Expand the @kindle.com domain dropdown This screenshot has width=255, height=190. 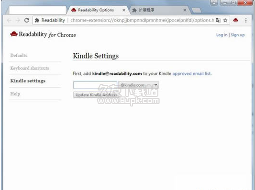click(x=139, y=85)
